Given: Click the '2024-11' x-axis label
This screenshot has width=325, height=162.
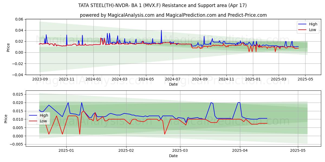Looking at the screenshot, I should click(x=226, y=79).
